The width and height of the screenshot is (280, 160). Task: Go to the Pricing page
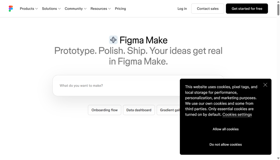point(120,8)
